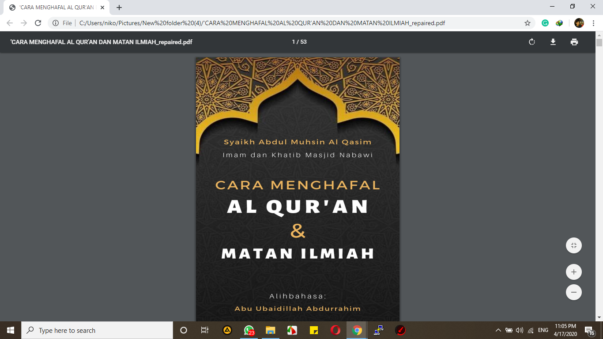The height and width of the screenshot is (339, 603).
Task: Download the PDF file
Action: (x=553, y=42)
